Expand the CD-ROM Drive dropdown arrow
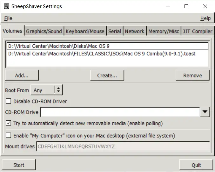Screen dimensions: 215x172 (205, 112)
